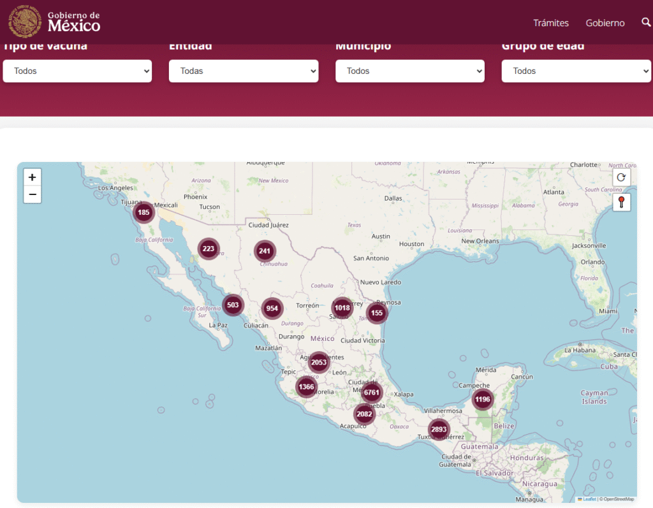Expand the Grupo de edad dropdown

[576, 71]
